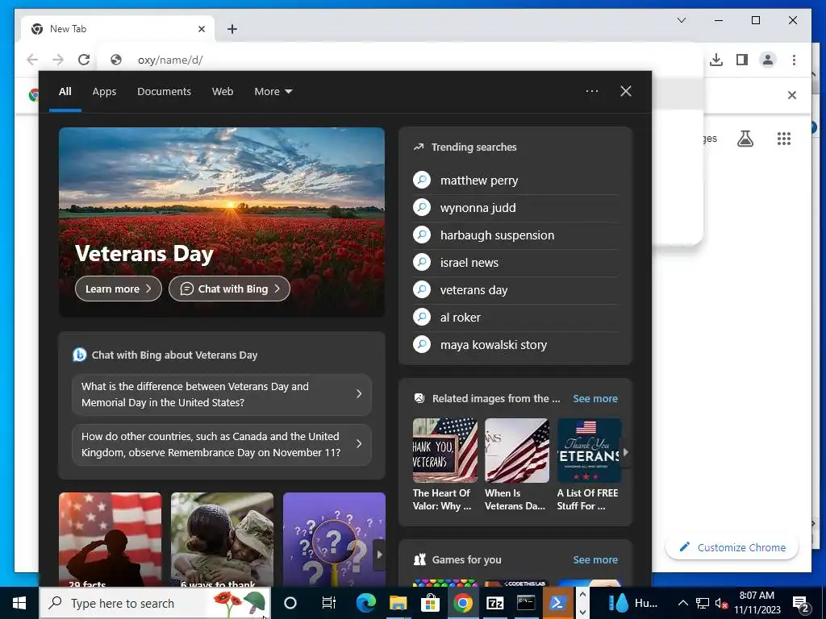
Task: Click Chat with Bing button
Action: click(229, 289)
